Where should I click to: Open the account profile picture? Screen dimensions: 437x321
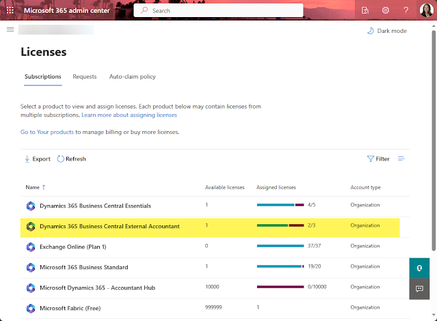426,10
